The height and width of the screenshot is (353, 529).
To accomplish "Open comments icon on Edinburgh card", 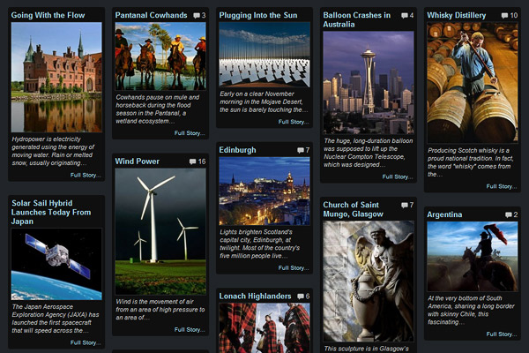I will pos(301,150).
